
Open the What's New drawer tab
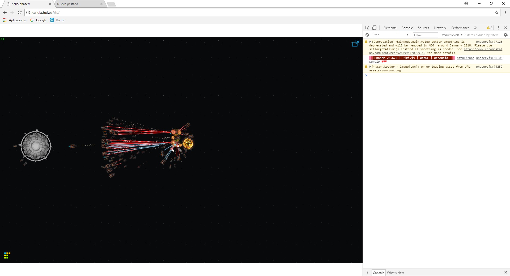tap(395, 273)
